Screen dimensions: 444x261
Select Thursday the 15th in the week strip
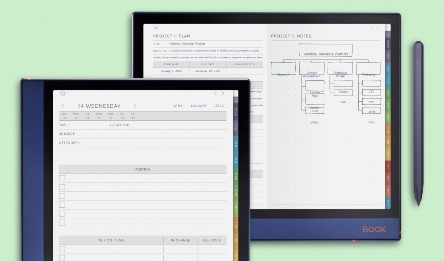[x=110, y=116]
